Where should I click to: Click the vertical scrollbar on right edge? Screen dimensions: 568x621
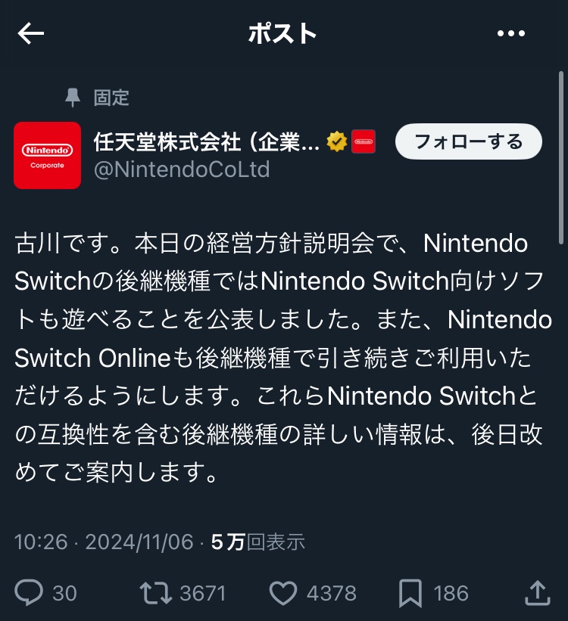[561, 157]
